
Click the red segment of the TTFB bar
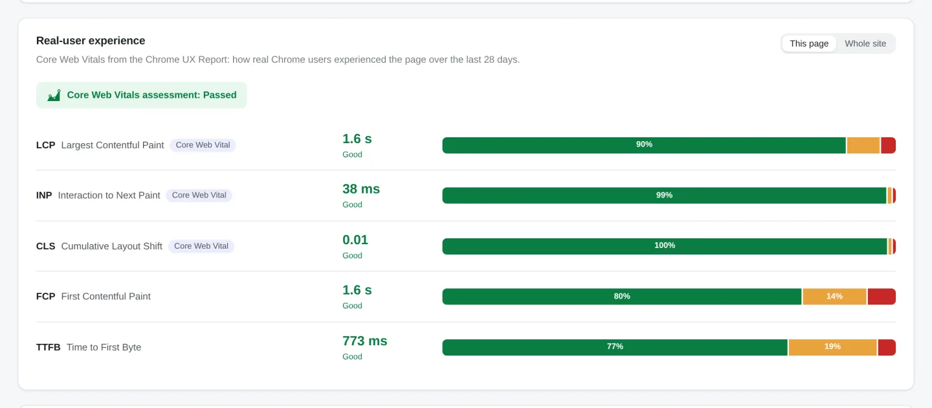coord(887,347)
